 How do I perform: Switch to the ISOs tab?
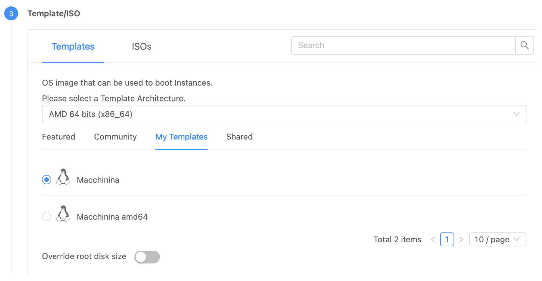(x=141, y=46)
